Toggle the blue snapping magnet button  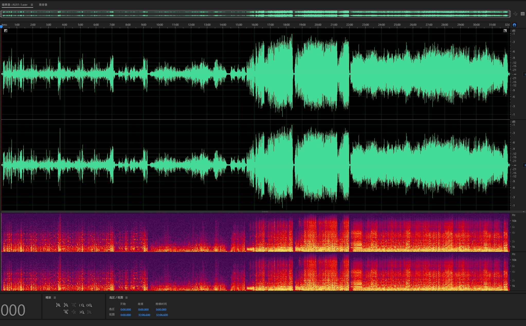(x=514, y=25)
